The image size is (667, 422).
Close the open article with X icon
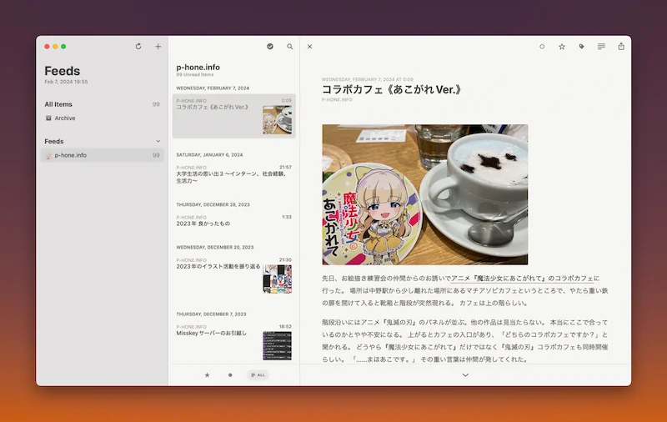click(x=309, y=47)
